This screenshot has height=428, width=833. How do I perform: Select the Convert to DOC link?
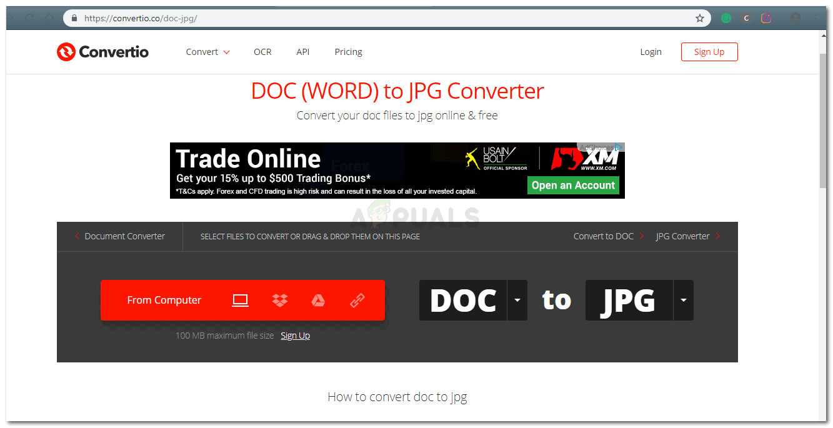pyautogui.click(x=603, y=236)
